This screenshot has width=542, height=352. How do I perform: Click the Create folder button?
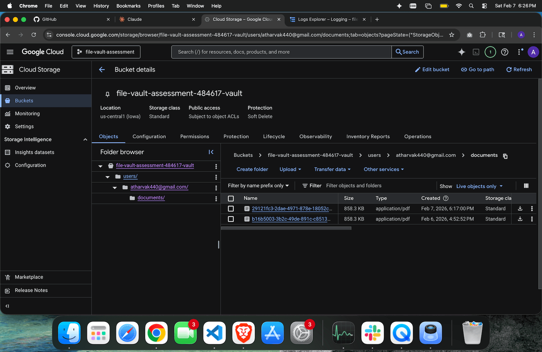coord(252,169)
